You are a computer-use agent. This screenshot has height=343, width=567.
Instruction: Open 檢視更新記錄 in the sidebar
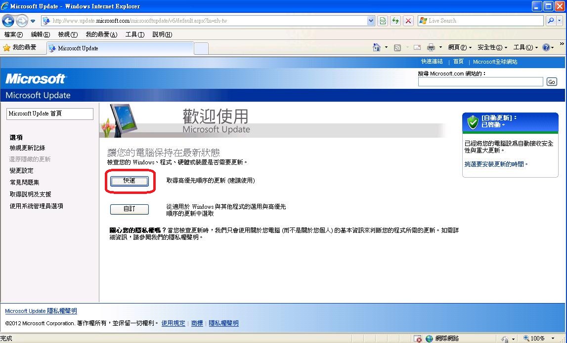click(28, 148)
